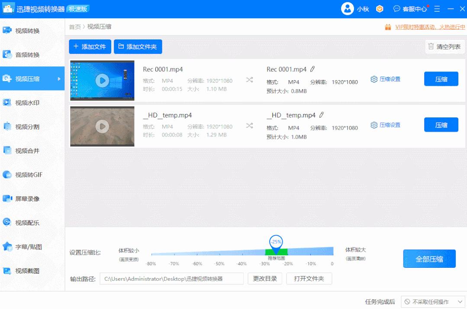Expand the hamburger menu in title bar

click(437, 9)
